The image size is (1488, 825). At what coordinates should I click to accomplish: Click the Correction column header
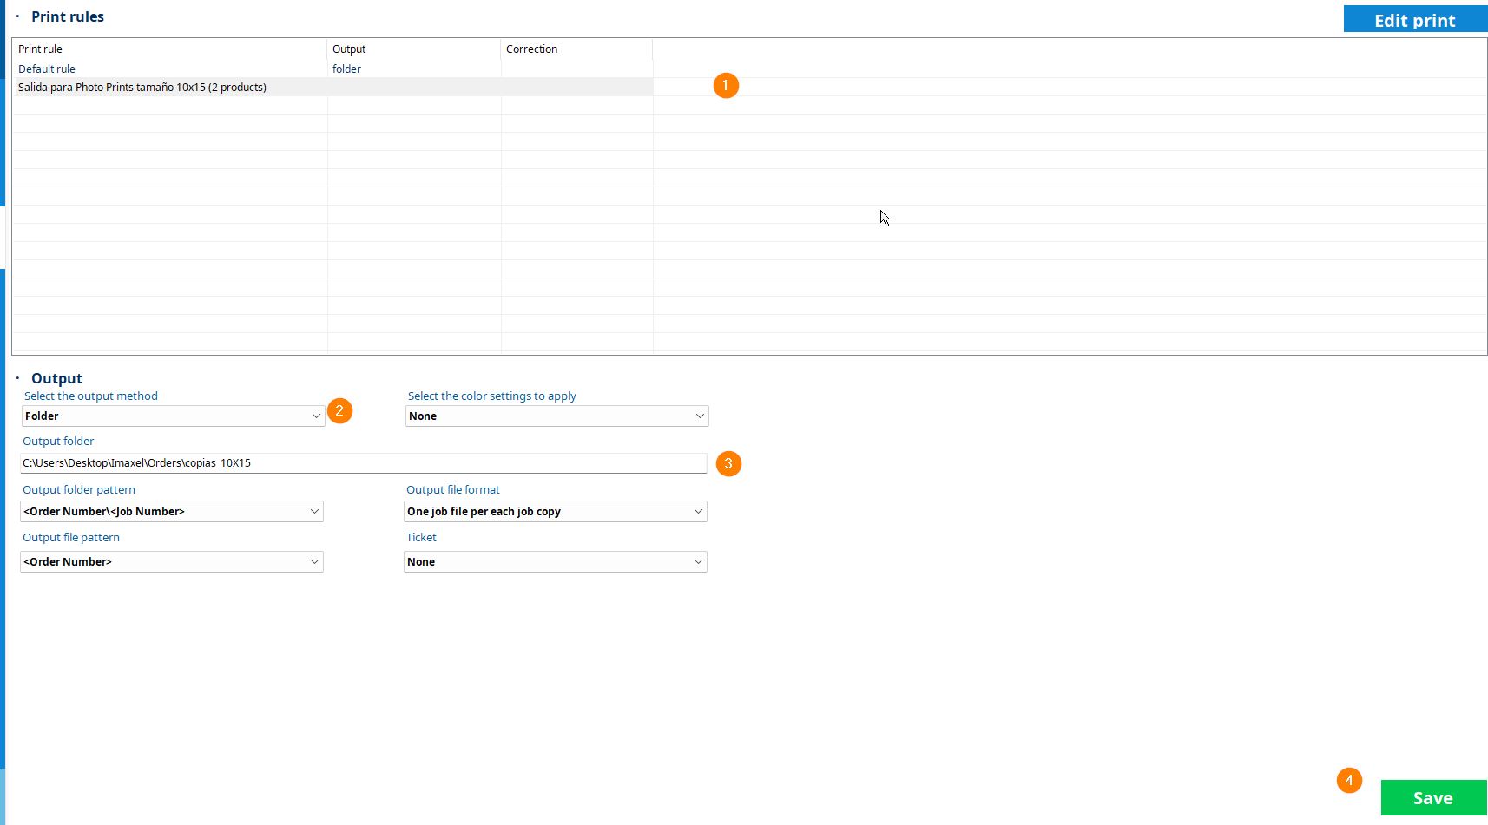tap(576, 49)
